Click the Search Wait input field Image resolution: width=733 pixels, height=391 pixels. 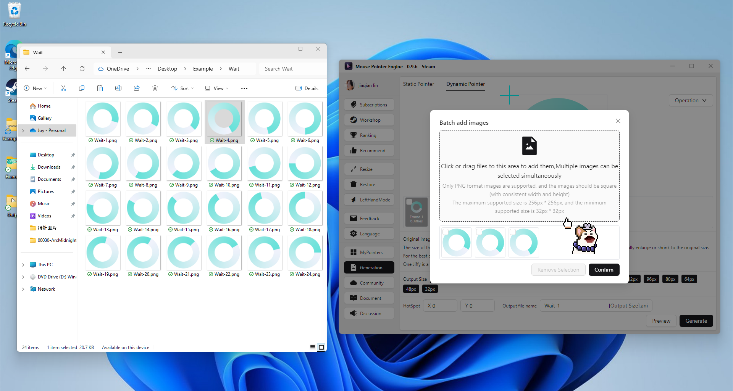click(x=292, y=69)
